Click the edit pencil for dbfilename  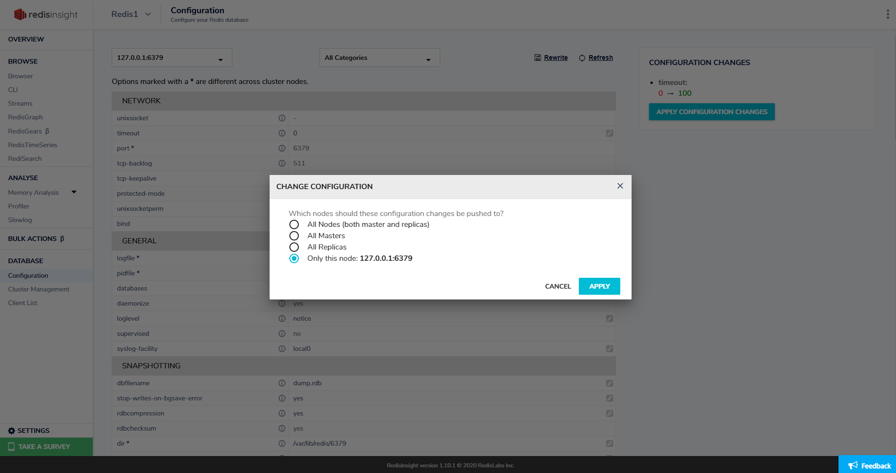[x=609, y=383]
